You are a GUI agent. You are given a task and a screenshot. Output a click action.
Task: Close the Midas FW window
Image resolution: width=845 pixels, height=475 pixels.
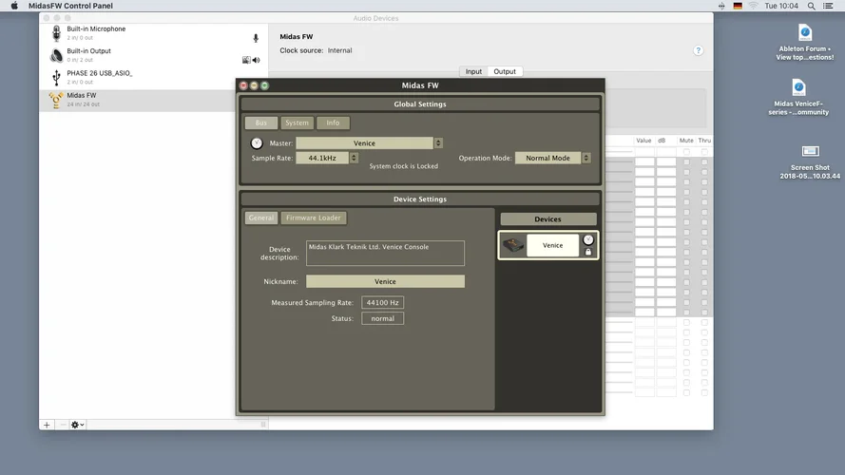pyautogui.click(x=243, y=85)
